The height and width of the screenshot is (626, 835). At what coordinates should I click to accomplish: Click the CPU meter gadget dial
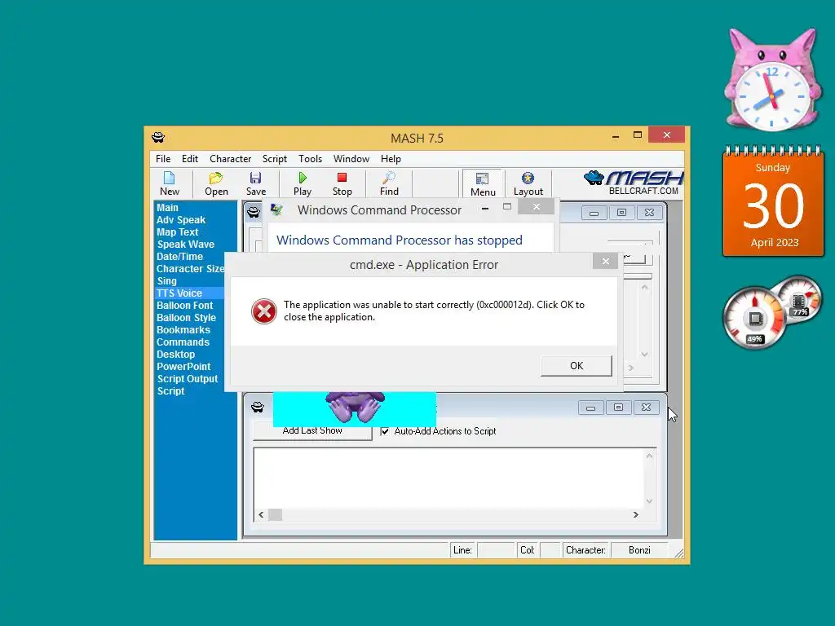754,319
